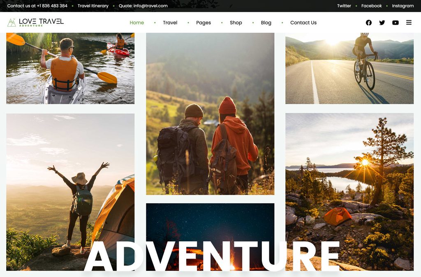
Task: Open the two hikers with backpacks photo
Action: tap(210, 114)
